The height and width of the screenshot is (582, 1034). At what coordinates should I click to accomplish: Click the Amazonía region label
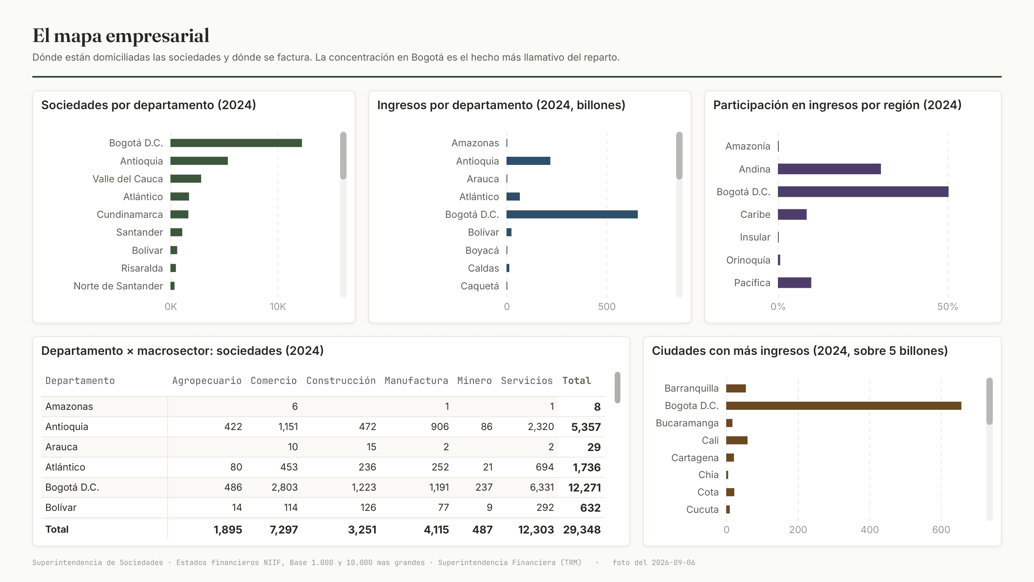(748, 146)
